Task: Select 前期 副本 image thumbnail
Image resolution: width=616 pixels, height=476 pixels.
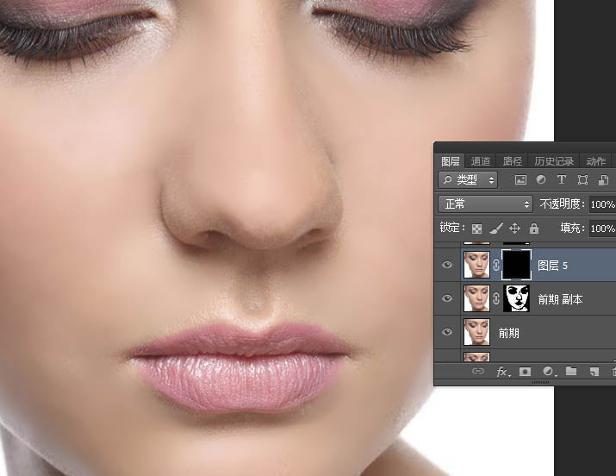Action: pyautogui.click(x=476, y=298)
